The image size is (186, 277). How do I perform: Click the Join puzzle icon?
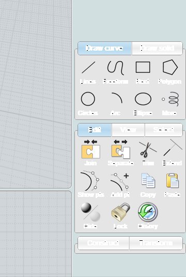90,149
